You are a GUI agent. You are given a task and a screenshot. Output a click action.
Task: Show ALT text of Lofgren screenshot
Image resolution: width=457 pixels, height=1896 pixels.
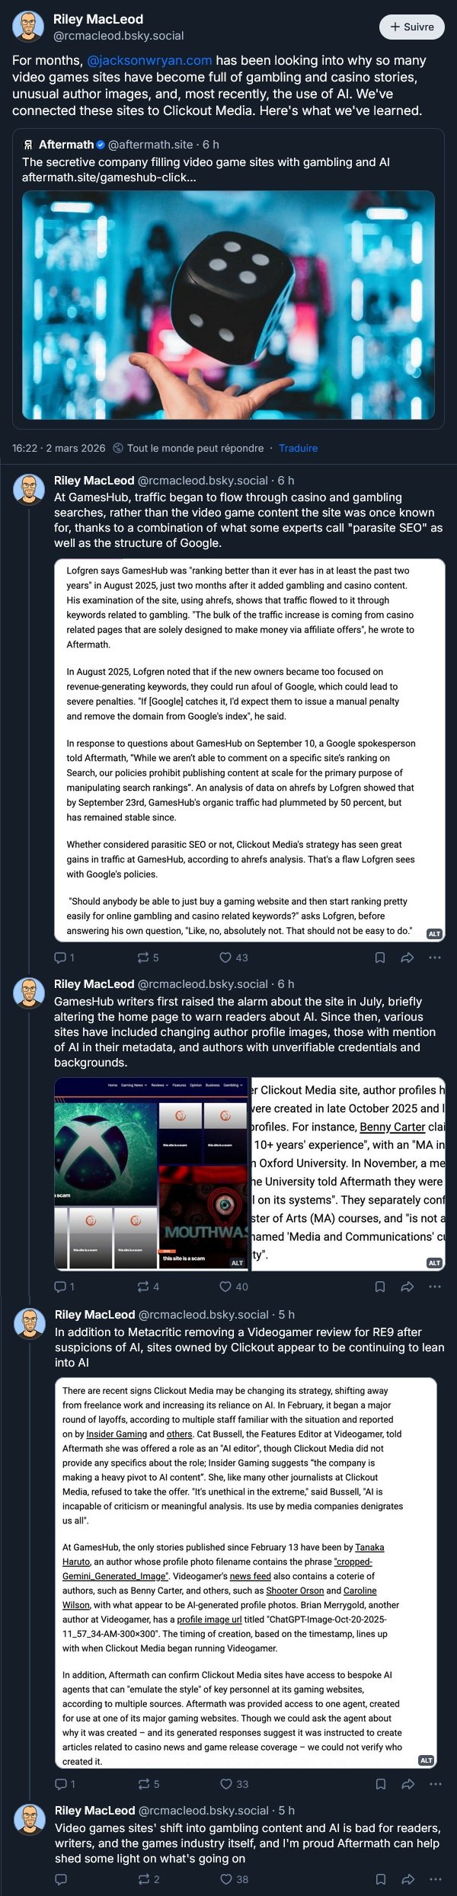[x=434, y=934]
